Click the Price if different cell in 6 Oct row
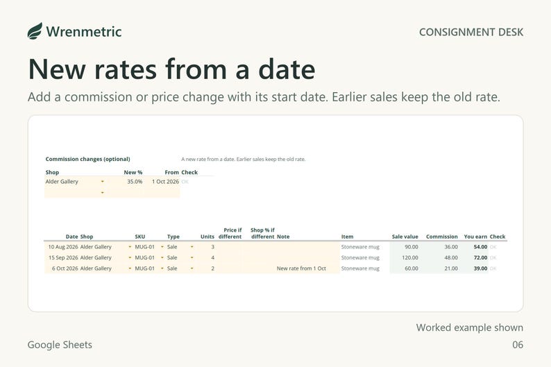The height and width of the screenshot is (367, 551). (230, 268)
